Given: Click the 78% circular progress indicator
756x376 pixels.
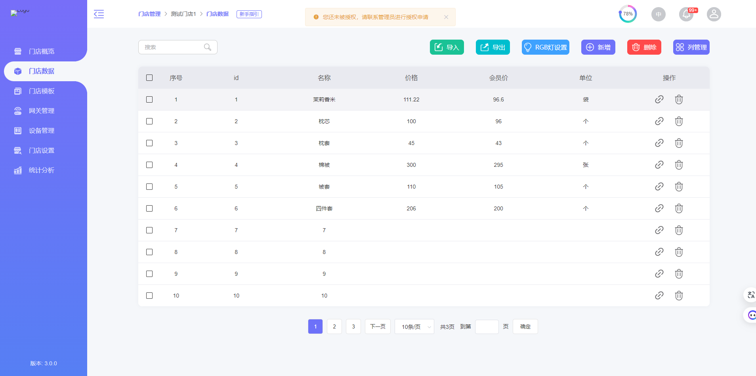Looking at the screenshot, I should pos(628,14).
